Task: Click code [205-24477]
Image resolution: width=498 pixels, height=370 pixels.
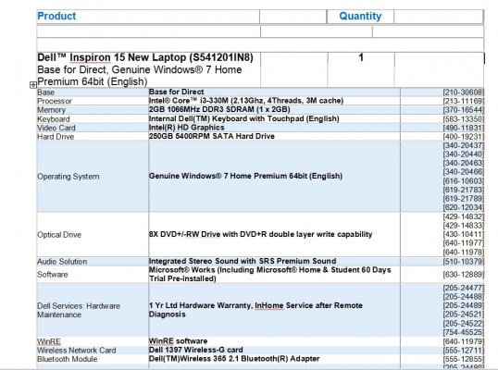Action: tap(464, 288)
